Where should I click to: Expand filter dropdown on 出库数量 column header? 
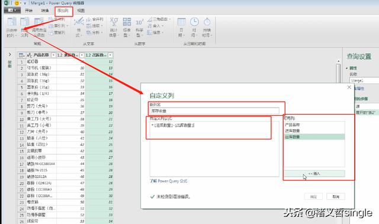click(111, 55)
